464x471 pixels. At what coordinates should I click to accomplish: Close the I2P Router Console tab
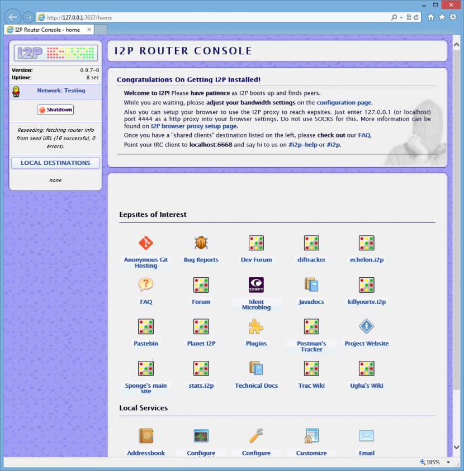click(89, 30)
